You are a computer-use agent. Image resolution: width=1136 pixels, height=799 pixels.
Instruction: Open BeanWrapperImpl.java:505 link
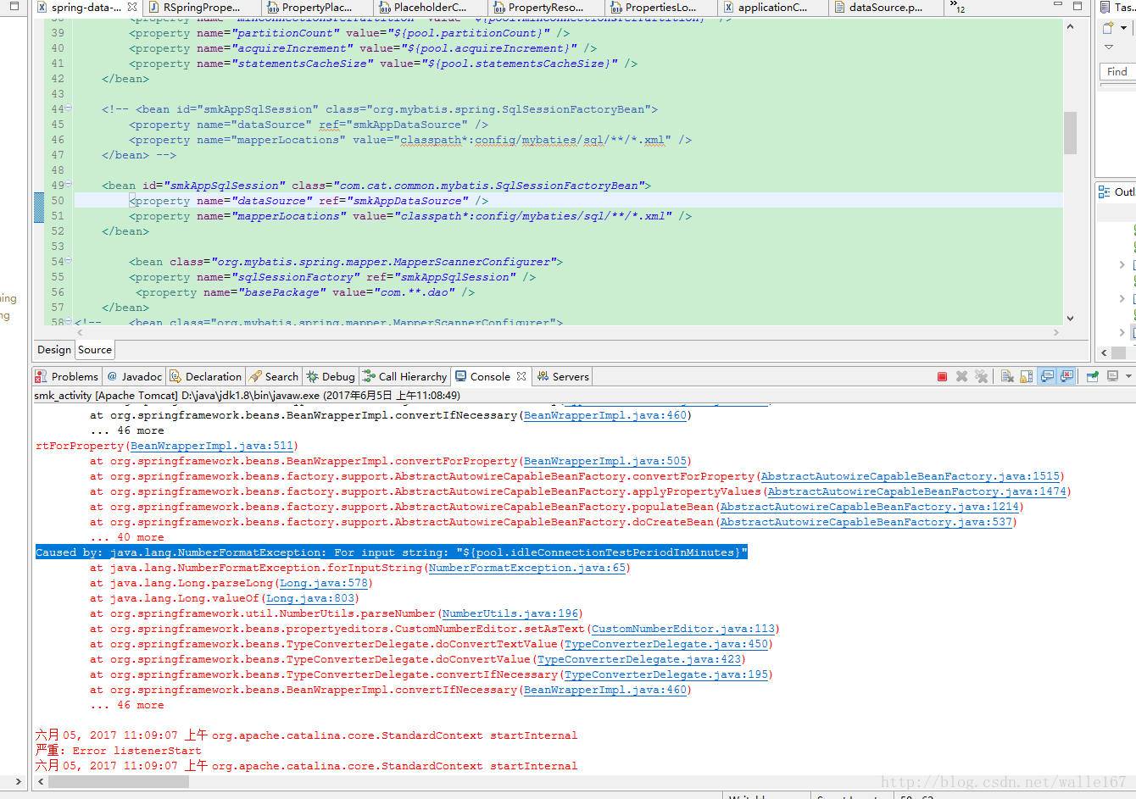tap(605, 461)
